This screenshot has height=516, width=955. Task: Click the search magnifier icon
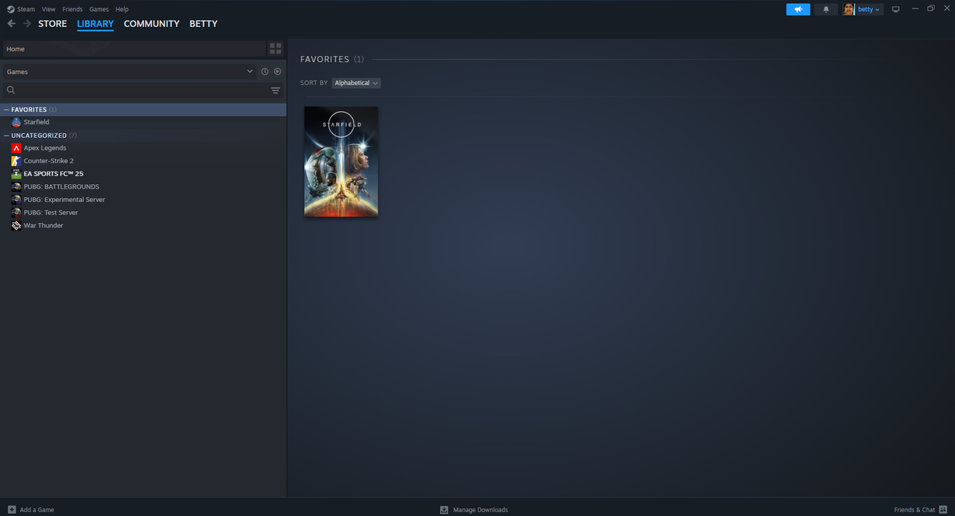tap(10, 90)
